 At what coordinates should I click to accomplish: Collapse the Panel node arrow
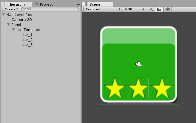8,25
